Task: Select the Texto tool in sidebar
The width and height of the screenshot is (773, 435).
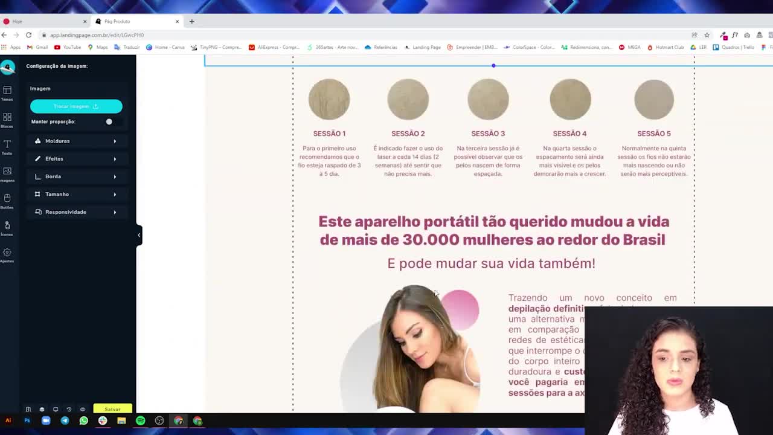Action: (x=7, y=147)
